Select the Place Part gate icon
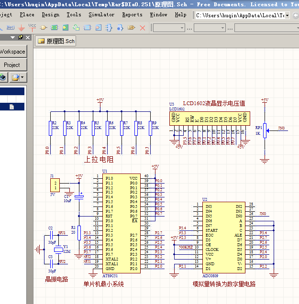 click(x=44, y=28)
